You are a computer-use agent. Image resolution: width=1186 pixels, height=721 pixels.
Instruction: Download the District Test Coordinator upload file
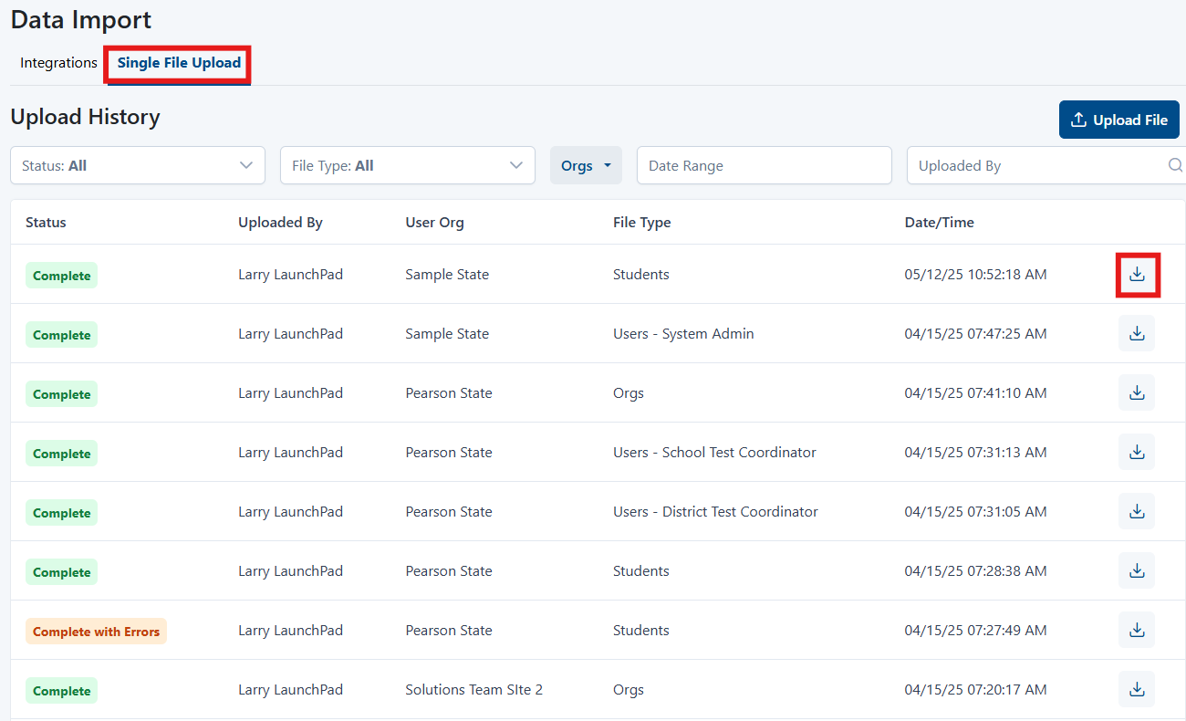click(x=1137, y=512)
